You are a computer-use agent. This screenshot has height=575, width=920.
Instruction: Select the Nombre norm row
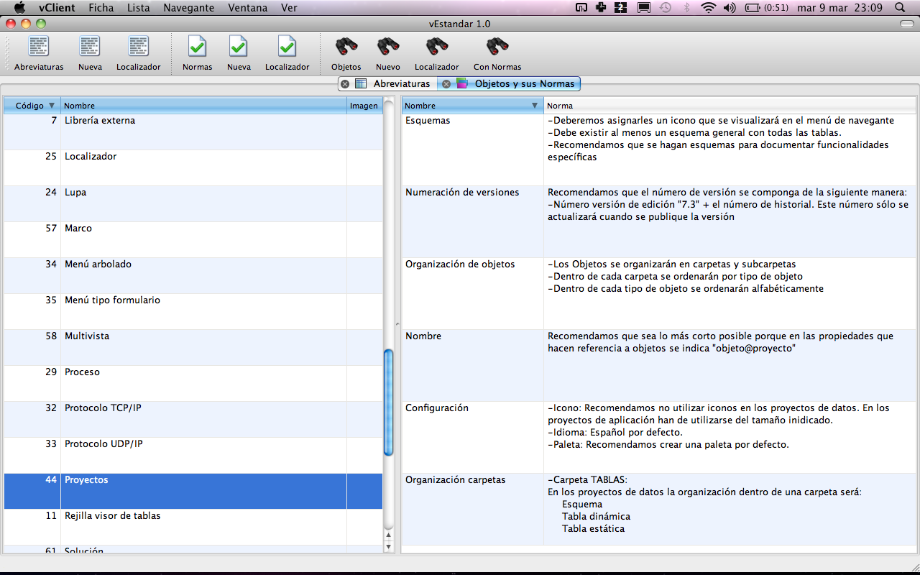tap(659, 365)
